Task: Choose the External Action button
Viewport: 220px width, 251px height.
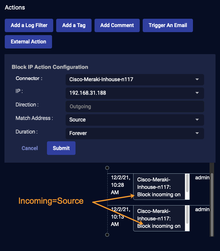Action: click(x=29, y=42)
